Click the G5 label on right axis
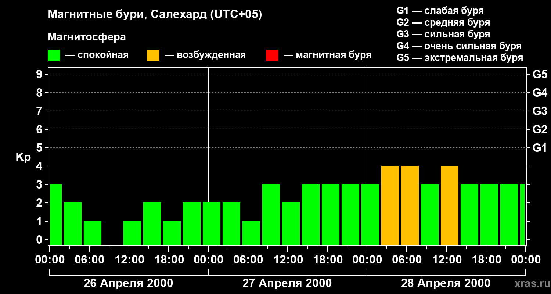 (540, 74)
